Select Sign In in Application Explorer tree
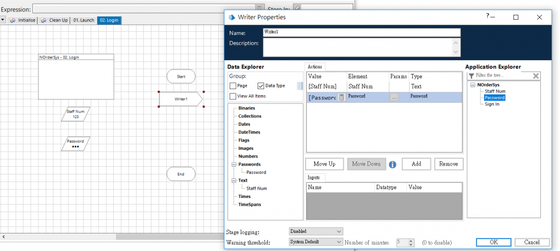This screenshot has height=251, width=560. (x=492, y=104)
